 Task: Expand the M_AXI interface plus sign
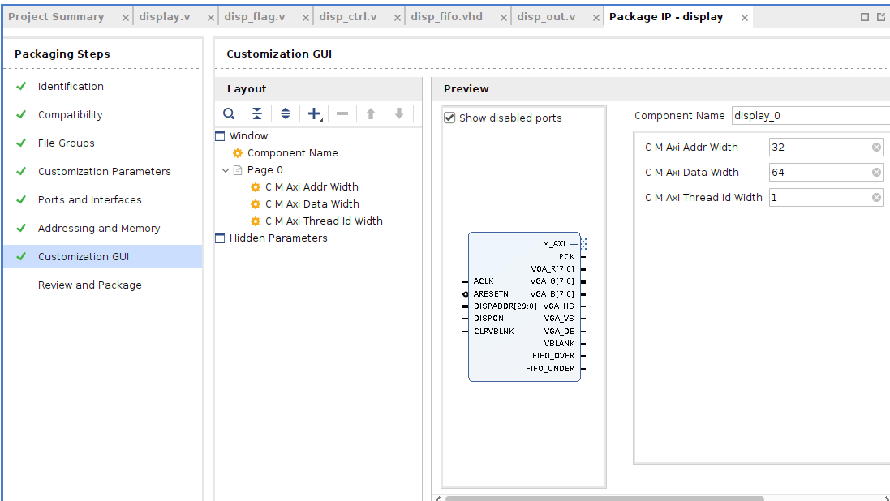coord(574,244)
